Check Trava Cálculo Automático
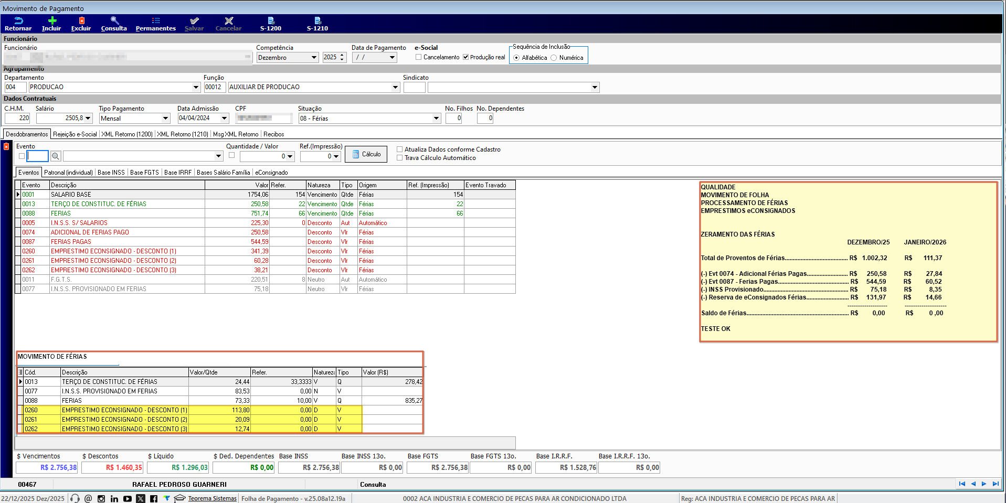The image size is (1006, 503). coord(400,158)
